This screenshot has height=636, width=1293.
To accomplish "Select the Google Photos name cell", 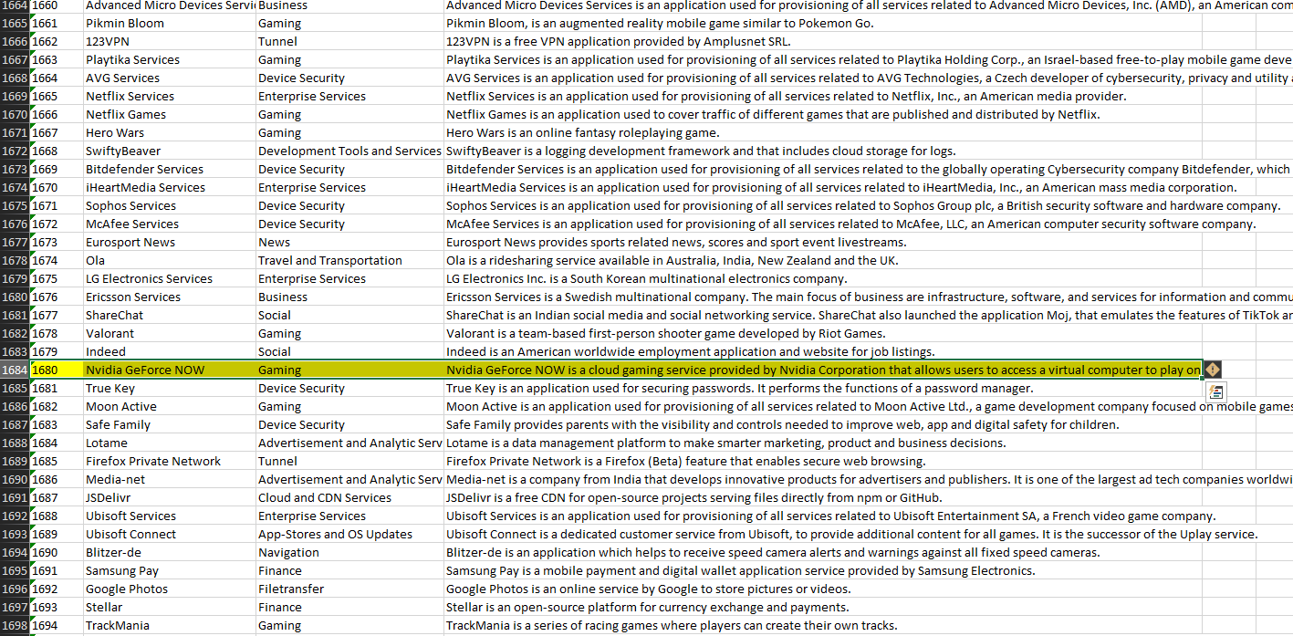I will [170, 589].
